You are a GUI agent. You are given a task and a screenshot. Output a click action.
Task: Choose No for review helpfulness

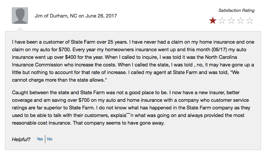[50, 139]
